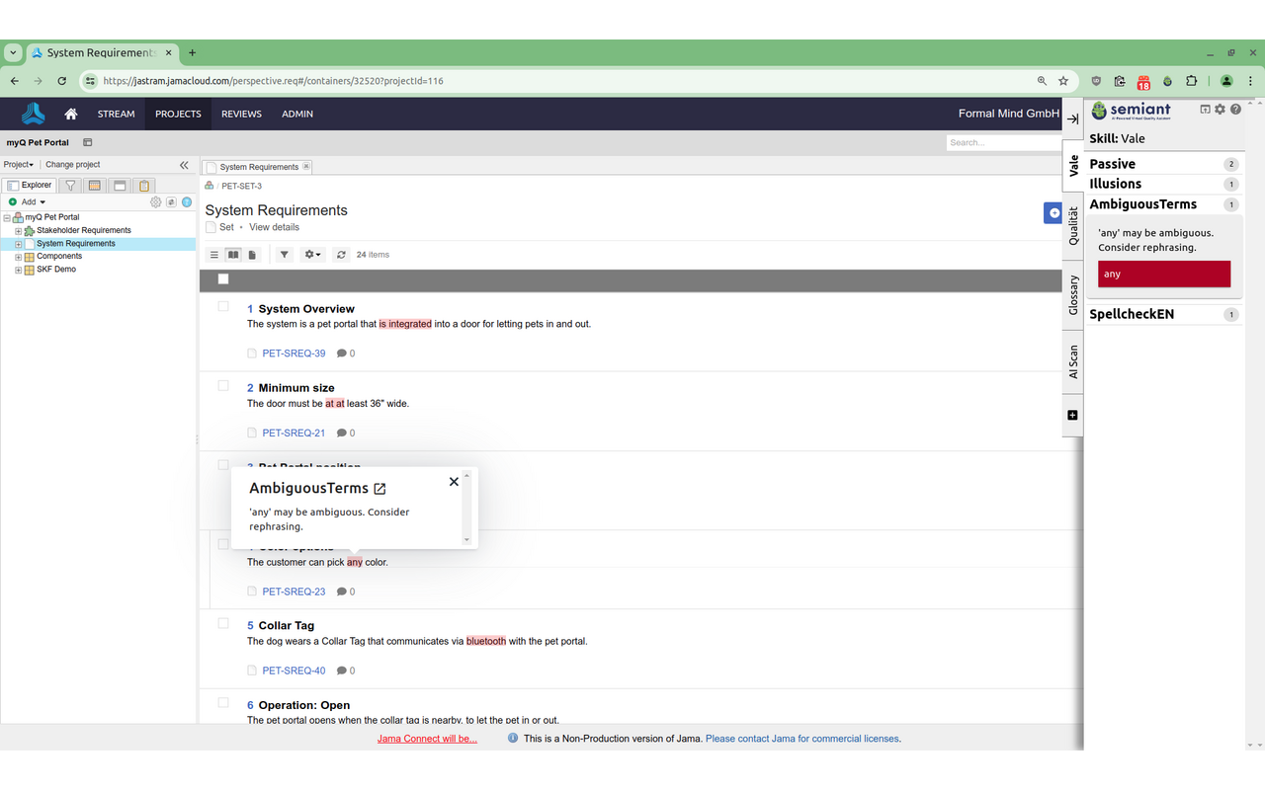Open the STREAM menu
1265x790 pixels.
(x=116, y=114)
